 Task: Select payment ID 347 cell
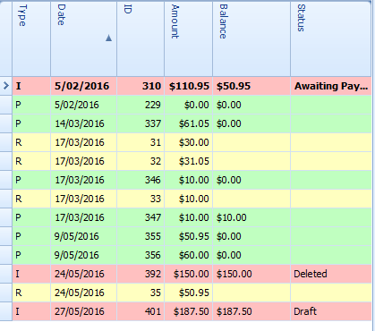[141, 217]
